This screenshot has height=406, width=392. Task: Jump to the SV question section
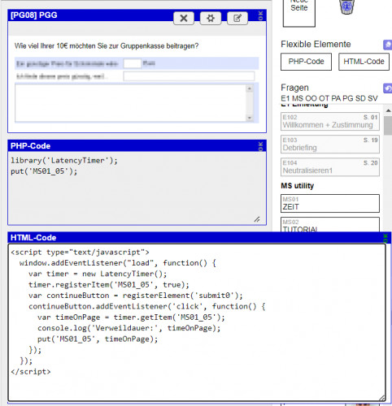pos(372,98)
